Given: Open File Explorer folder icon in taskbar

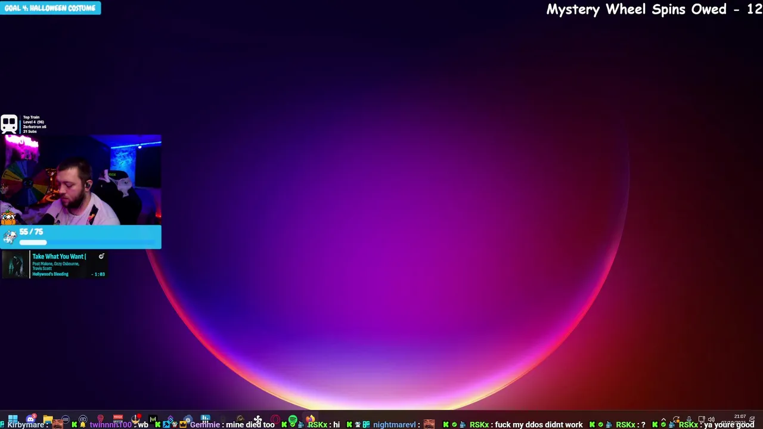Looking at the screenshot, I should coord(48,418).
